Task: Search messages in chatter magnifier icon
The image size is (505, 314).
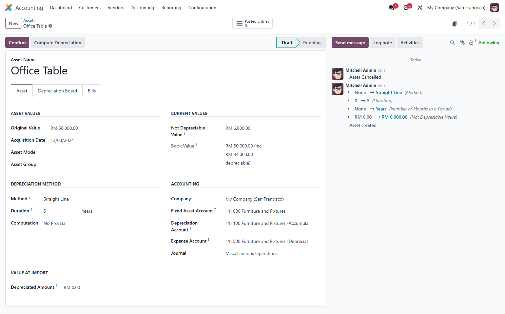Action: 452,43
